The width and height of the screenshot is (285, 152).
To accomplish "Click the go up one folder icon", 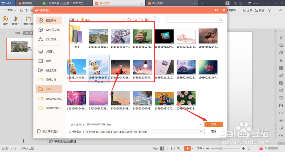I will [135, 20].
